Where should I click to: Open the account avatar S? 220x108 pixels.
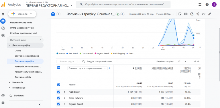tap(214, 5)
